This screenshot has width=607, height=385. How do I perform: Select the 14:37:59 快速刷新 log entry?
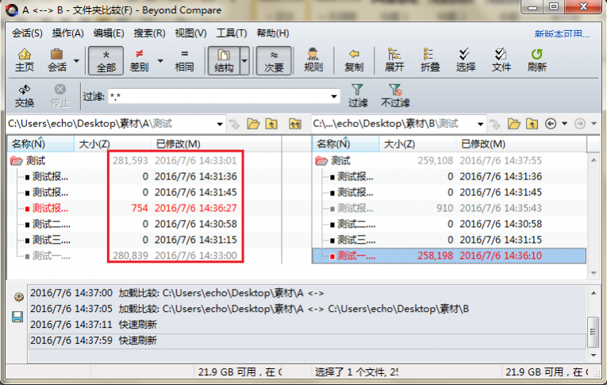pyautogui.click(x=307, y=341)
